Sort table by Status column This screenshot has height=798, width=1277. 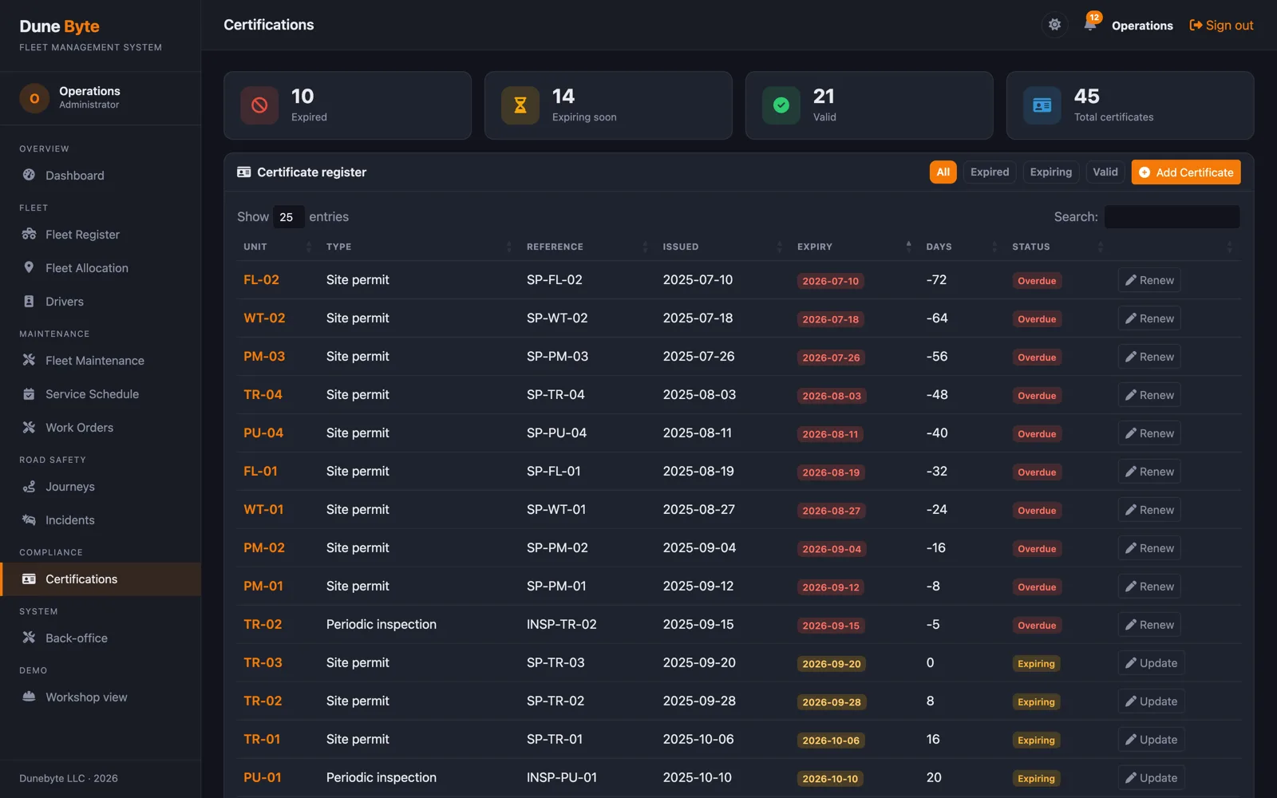pyautogui.click(x=1058, y=247)
